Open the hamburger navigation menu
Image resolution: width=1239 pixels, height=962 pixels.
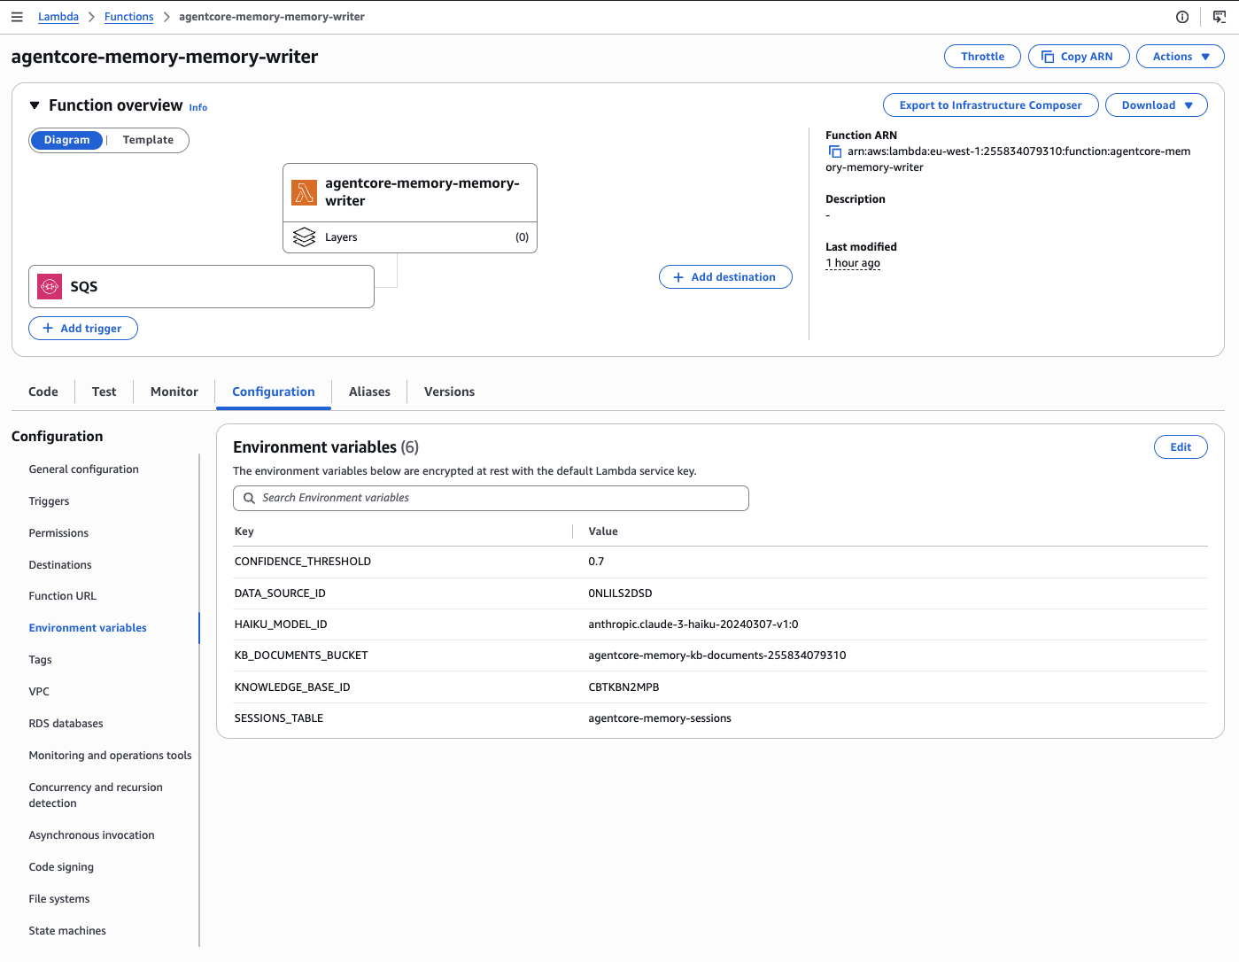17,17
